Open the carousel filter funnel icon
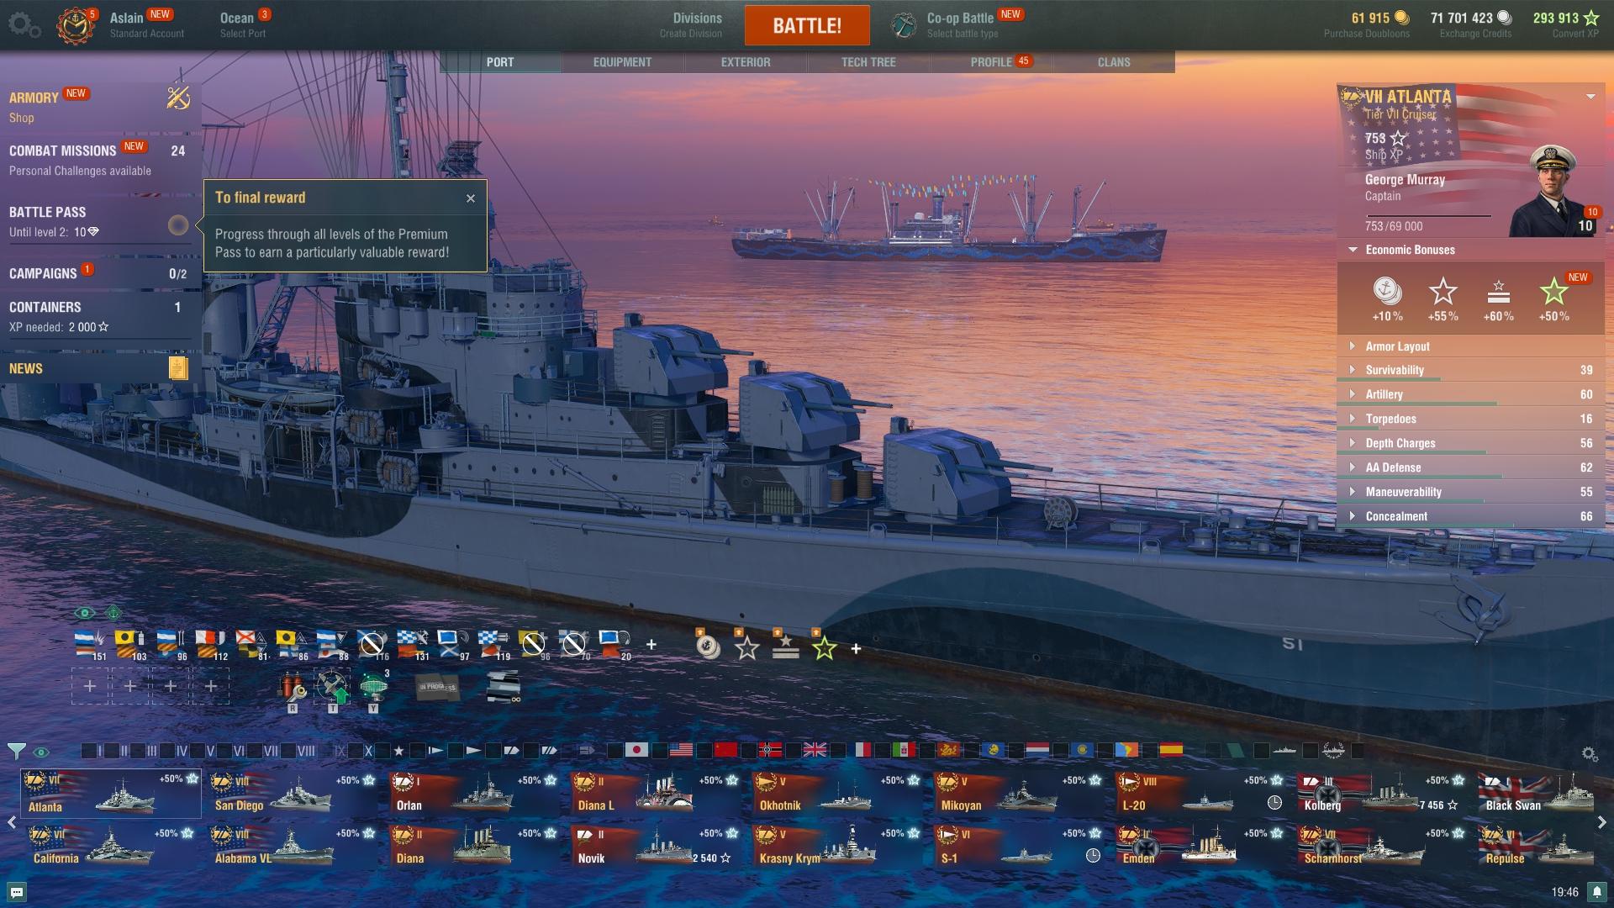This screenshot has height=908, width=1614. pos(16,751)
